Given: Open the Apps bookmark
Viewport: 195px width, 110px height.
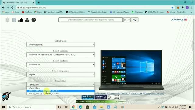Looking at the screenshot, I should [x=6, y=12].
